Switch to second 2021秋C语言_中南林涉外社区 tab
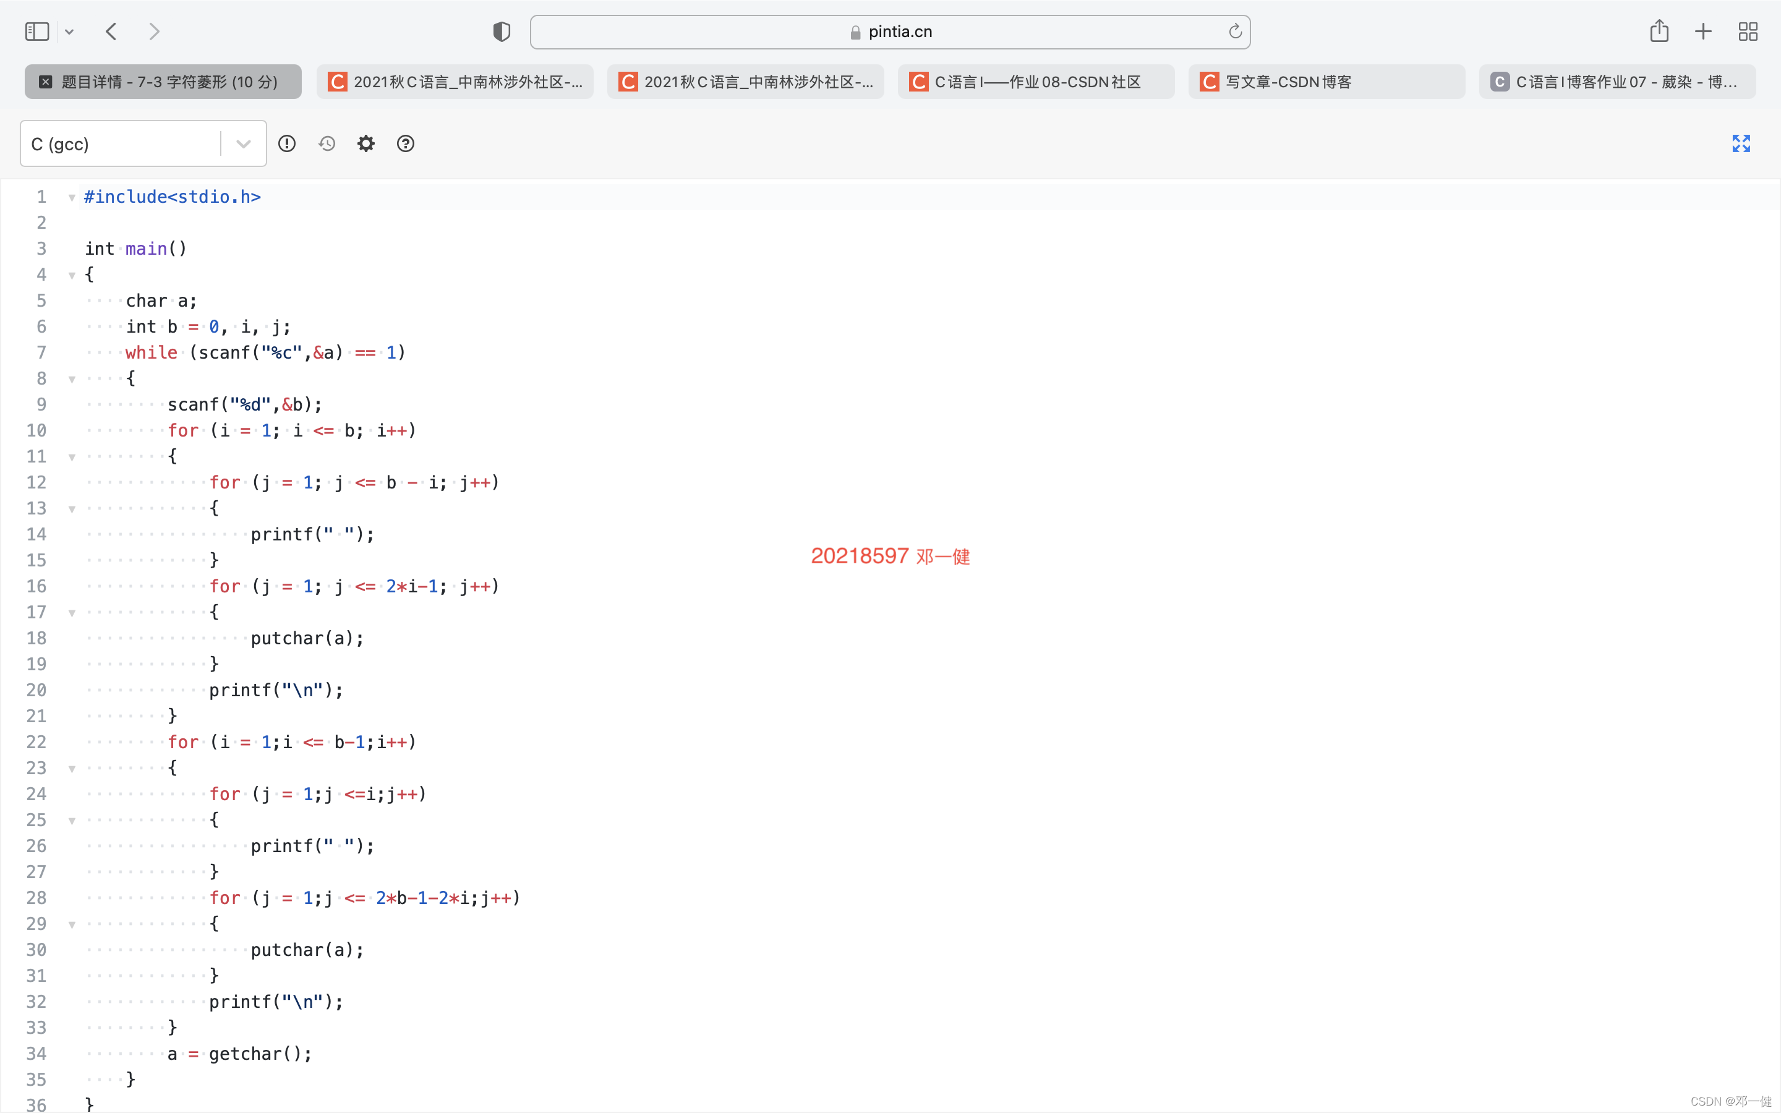 tap(746, 82)
